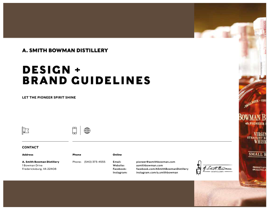Open the asmithbowman.com website link

pos(150,166)
